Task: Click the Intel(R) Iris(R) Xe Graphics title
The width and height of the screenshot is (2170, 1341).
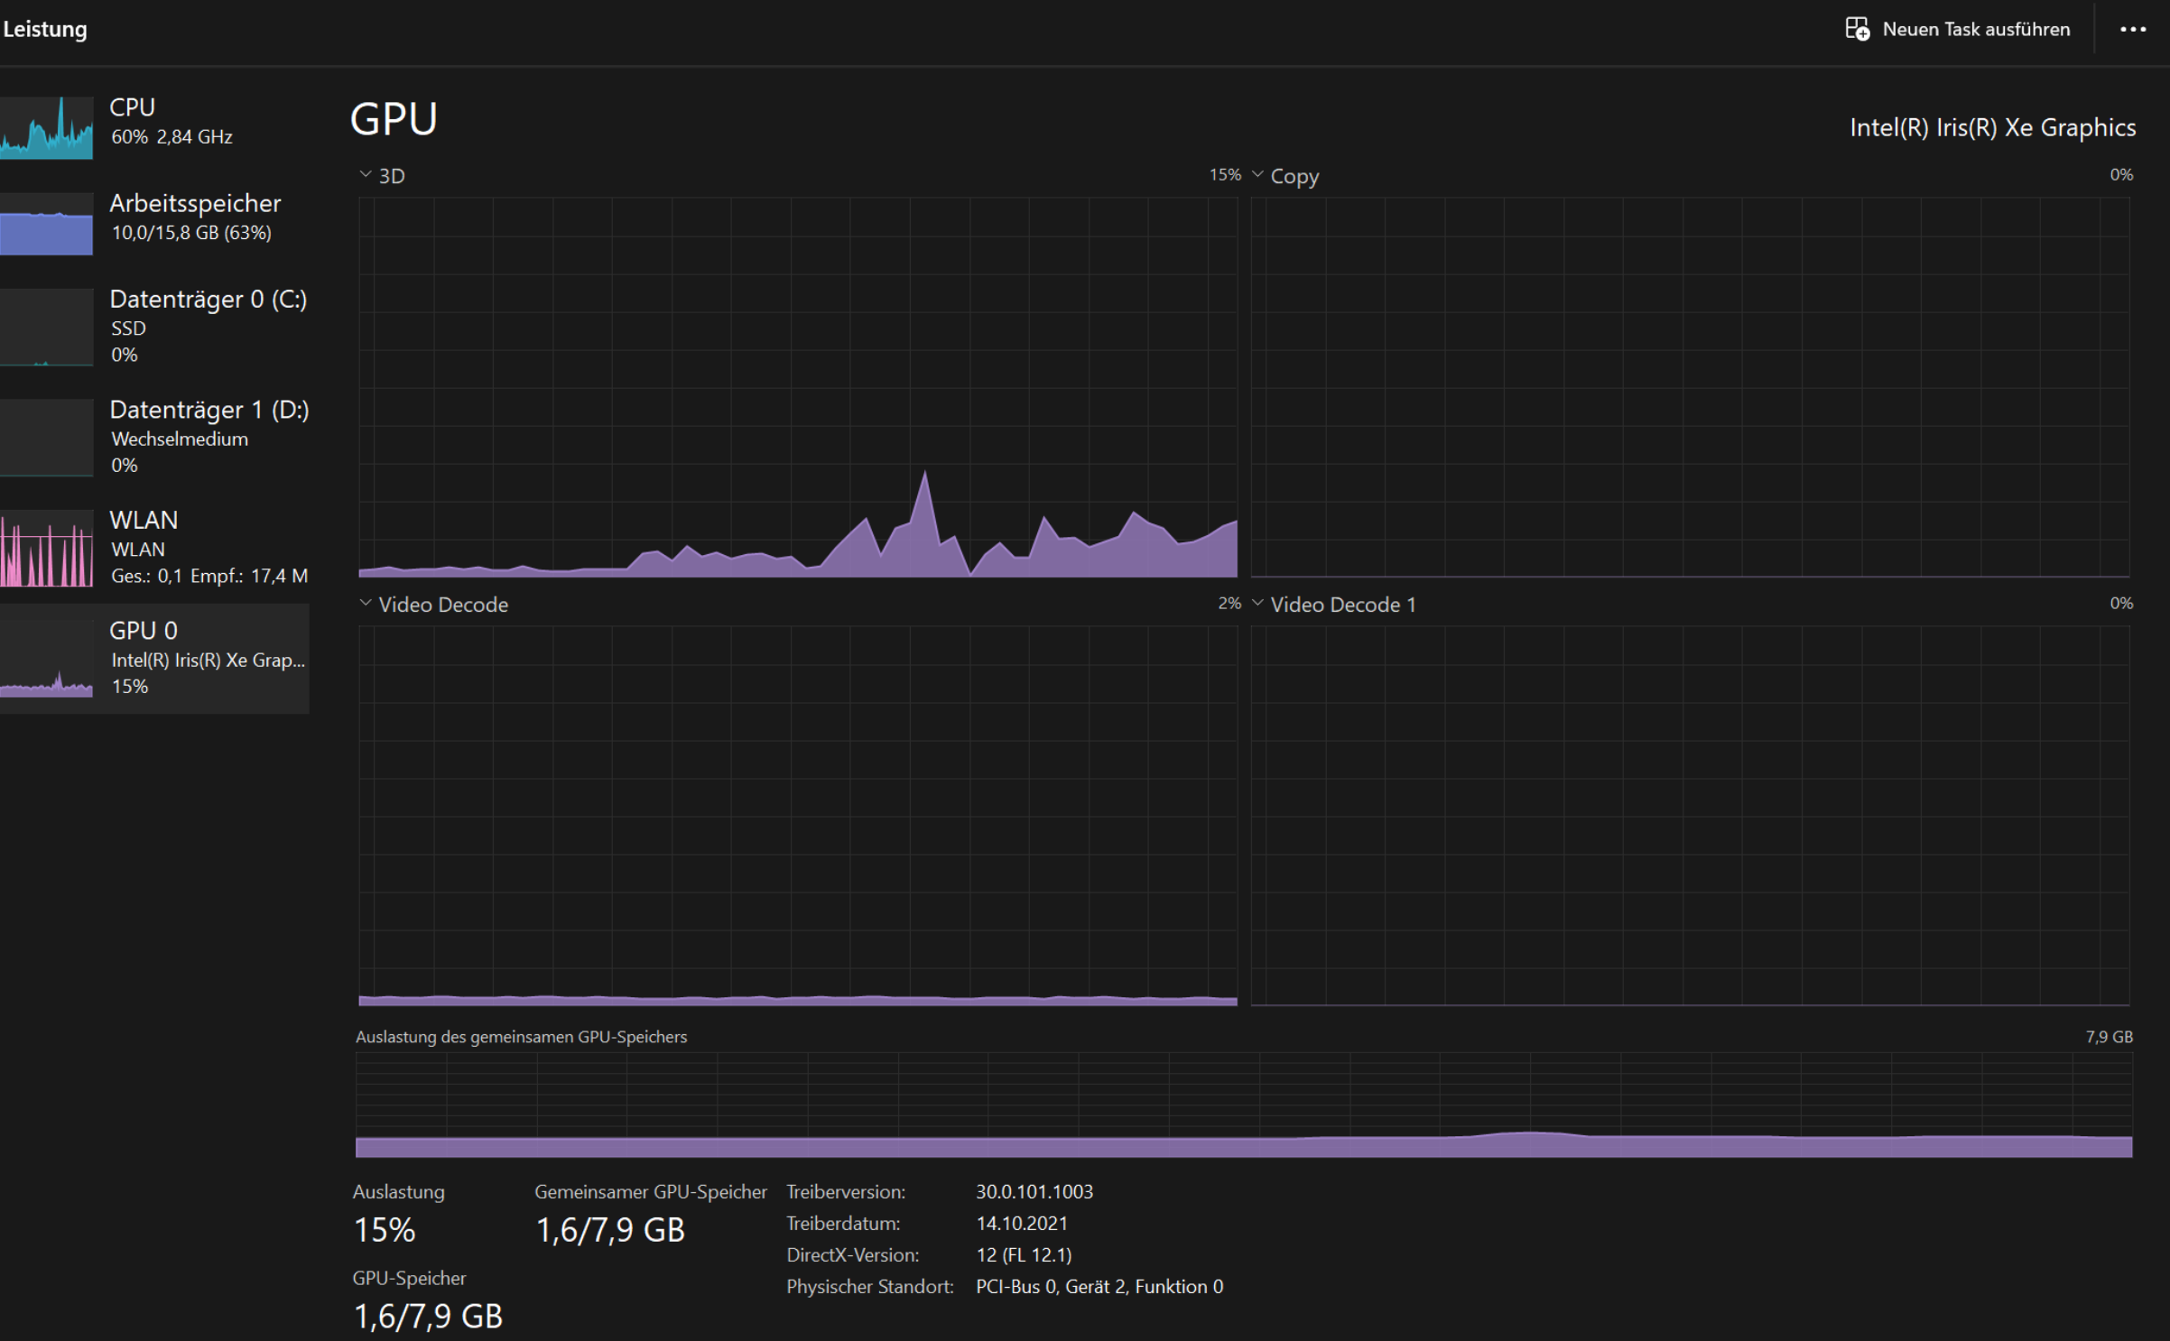Action: click(1992, 127)
